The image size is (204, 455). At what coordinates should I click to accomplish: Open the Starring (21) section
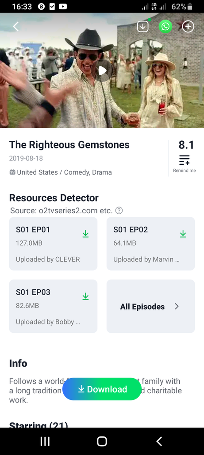pyautogui.click(x=38, y=424)
